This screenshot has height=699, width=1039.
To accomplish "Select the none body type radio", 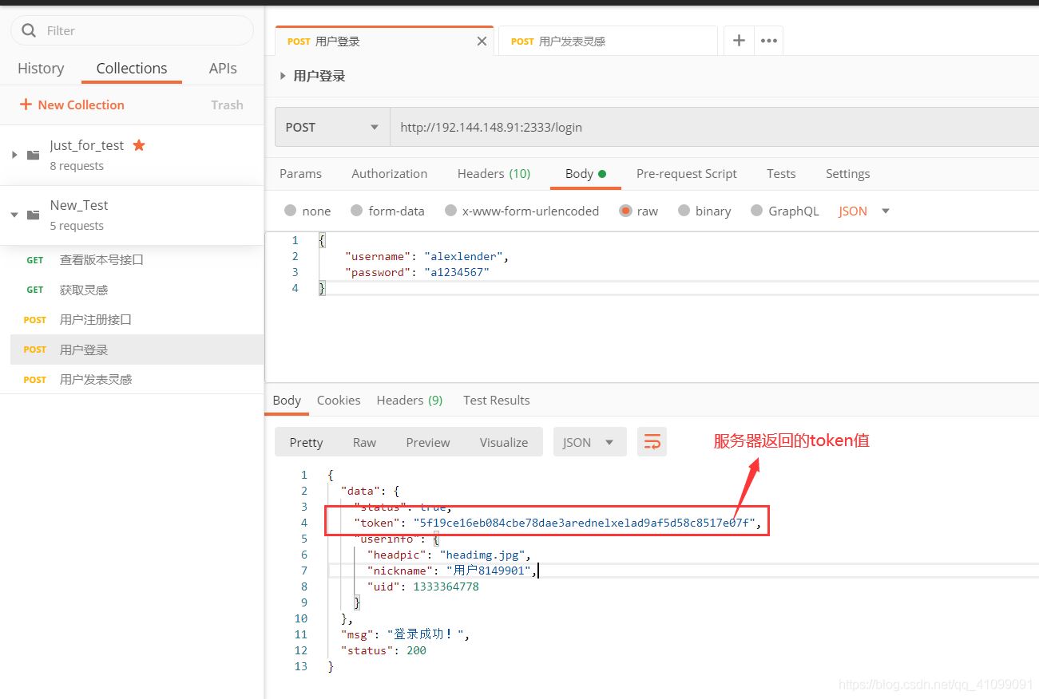I will 291,211.
